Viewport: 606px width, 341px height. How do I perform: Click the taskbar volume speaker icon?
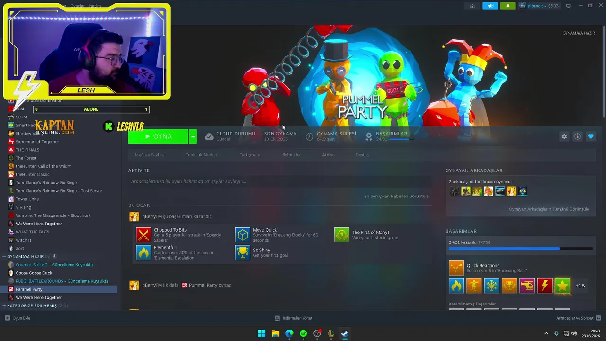click(x=574, y=333)
